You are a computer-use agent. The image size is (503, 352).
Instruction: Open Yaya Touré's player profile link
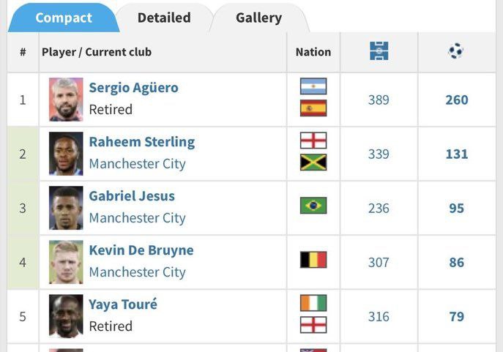point(123,304)
